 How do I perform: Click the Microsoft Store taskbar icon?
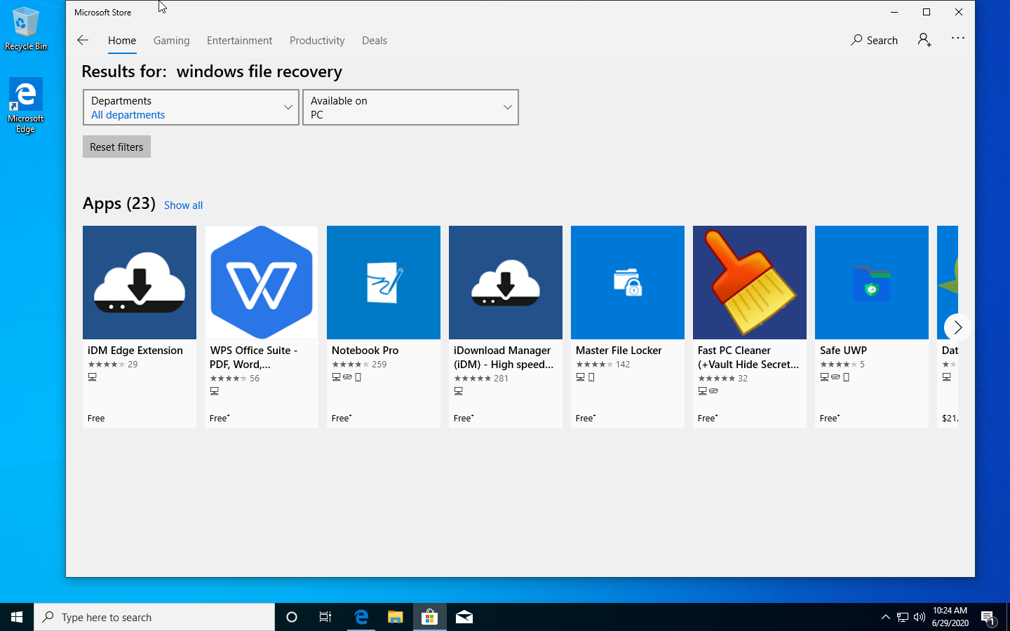pyautogui.click(x=430, y=617)
